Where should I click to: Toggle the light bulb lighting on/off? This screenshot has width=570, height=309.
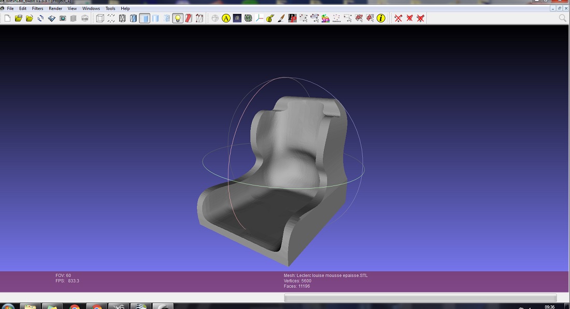[177, 18]
